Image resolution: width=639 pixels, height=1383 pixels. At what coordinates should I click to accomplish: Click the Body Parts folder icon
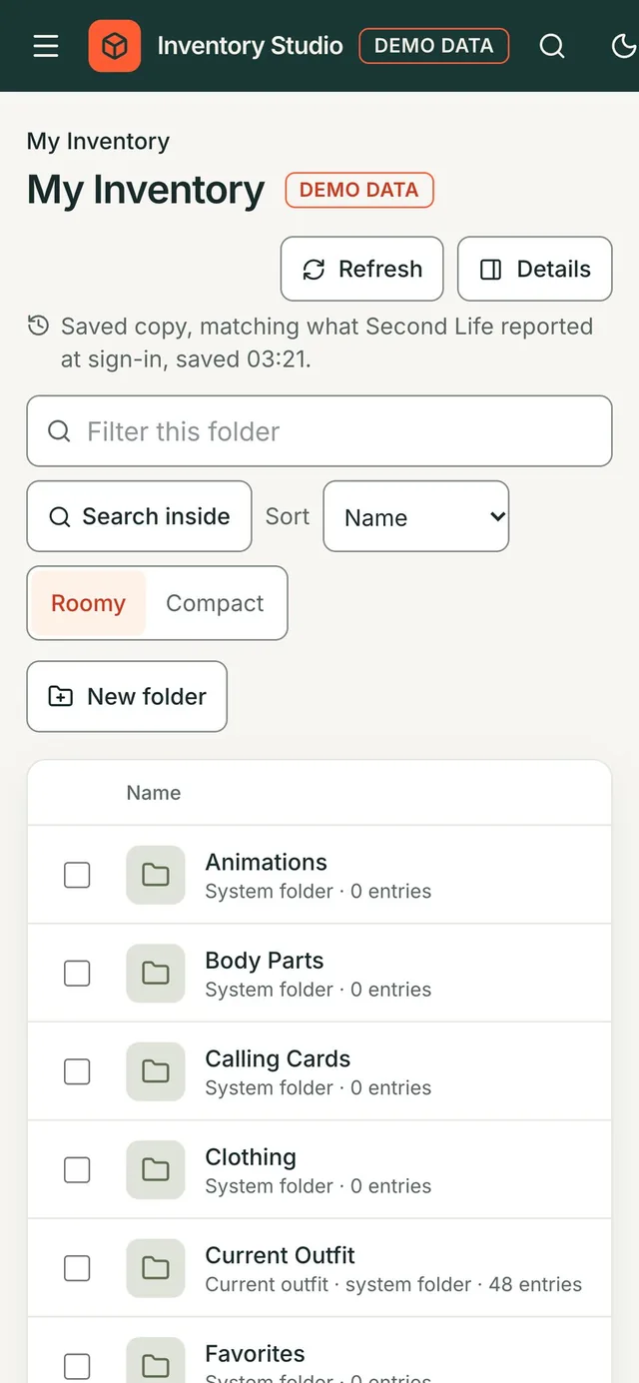click(x=156, y=973)
